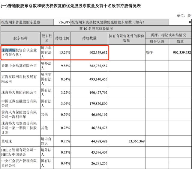Click the column header 股东名称
This screenshot has height=169, width=192.
click(20, 38)
